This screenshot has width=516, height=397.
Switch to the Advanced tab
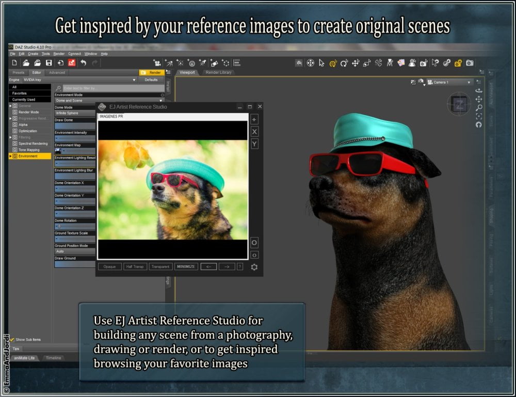pyautogui.click(x=57, y=72)
